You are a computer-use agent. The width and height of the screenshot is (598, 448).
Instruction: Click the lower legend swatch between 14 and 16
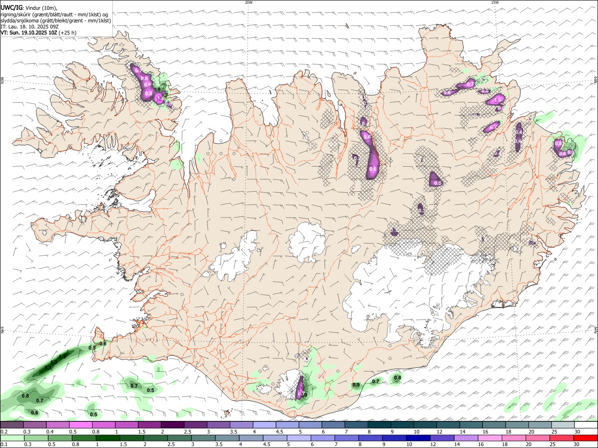click(x=466, y=438)
